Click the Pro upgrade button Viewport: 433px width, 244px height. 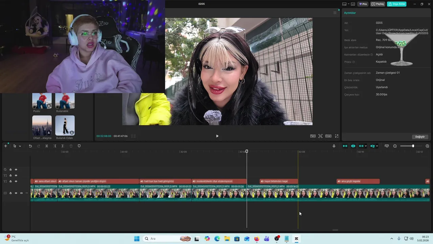tap(363, 4)
